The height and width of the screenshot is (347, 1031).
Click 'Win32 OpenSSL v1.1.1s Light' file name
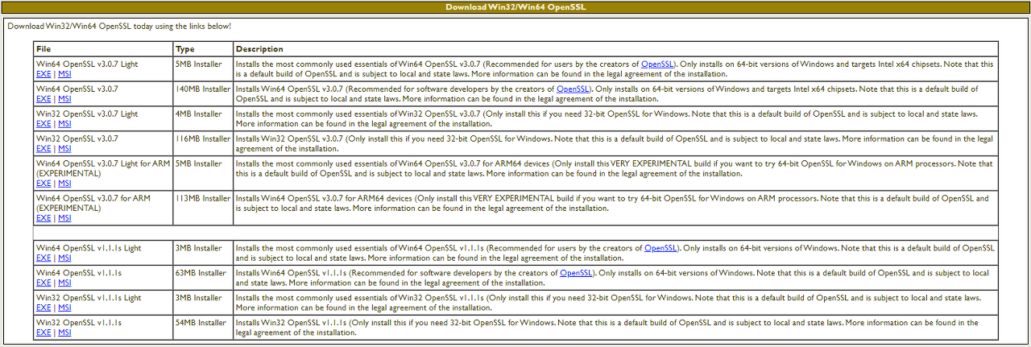(89, 298)
